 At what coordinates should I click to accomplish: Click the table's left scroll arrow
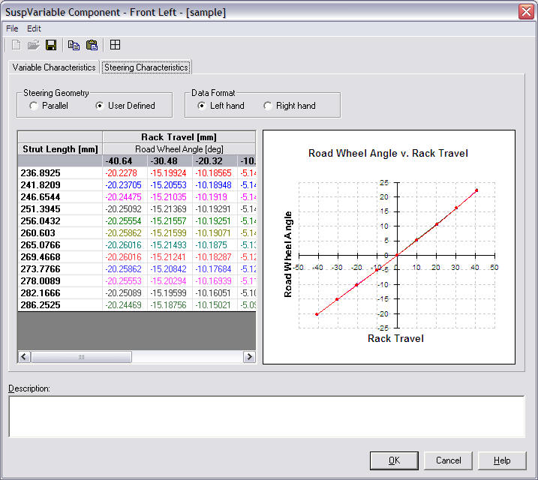click(x=24, y=356)
